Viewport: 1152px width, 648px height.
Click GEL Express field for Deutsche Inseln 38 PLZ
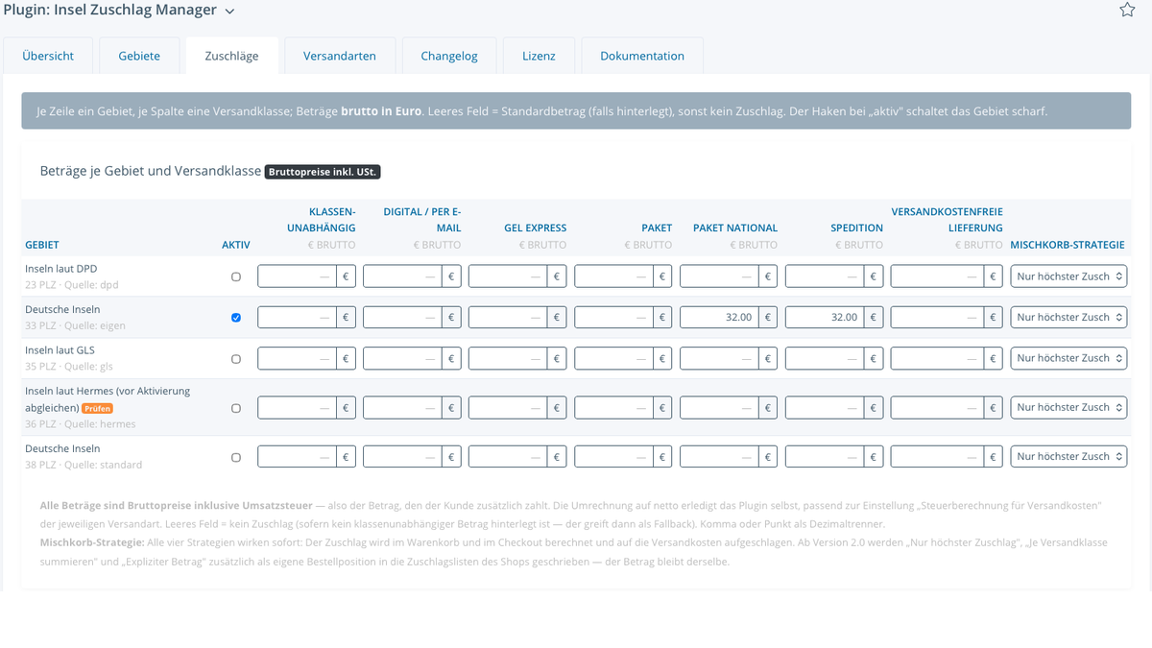click(508, 457)
